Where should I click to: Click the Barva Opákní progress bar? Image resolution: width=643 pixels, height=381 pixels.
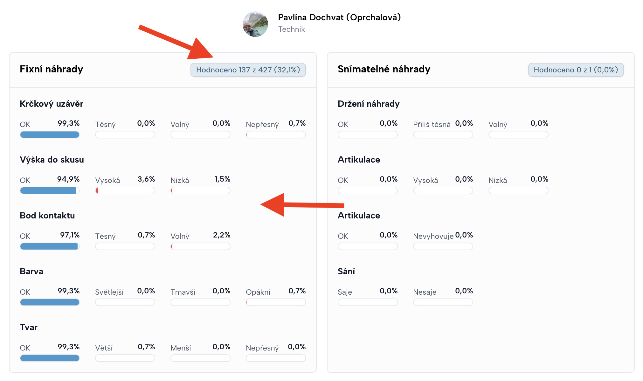coord(276,303)
